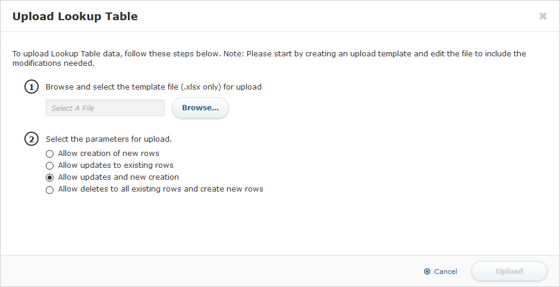The image size is (560, 287).
Task: Click the Select A File input field
Action: pyautogui.click(x=105, y=108)
